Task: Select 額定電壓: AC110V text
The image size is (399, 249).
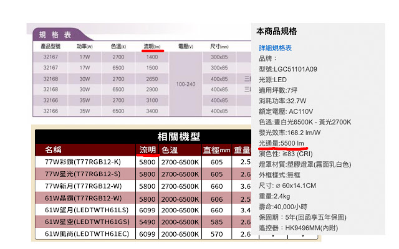Action: coord(286,111)
